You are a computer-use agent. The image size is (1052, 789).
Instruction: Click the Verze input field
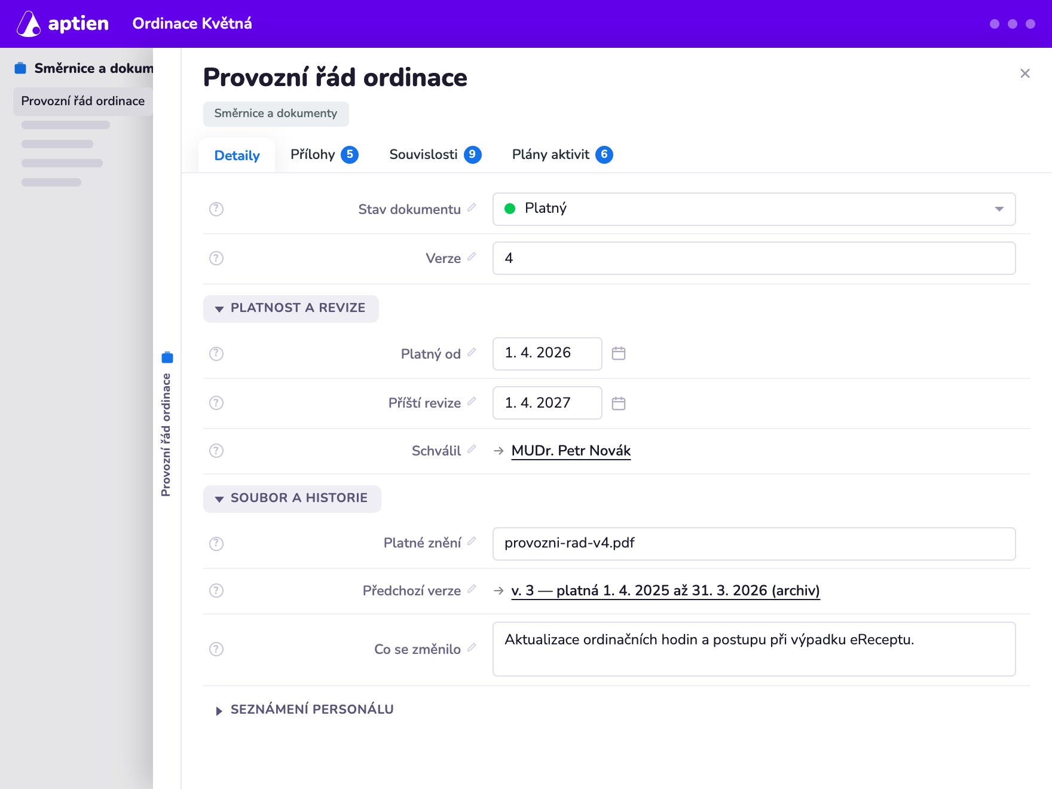(x=754, y=258)
